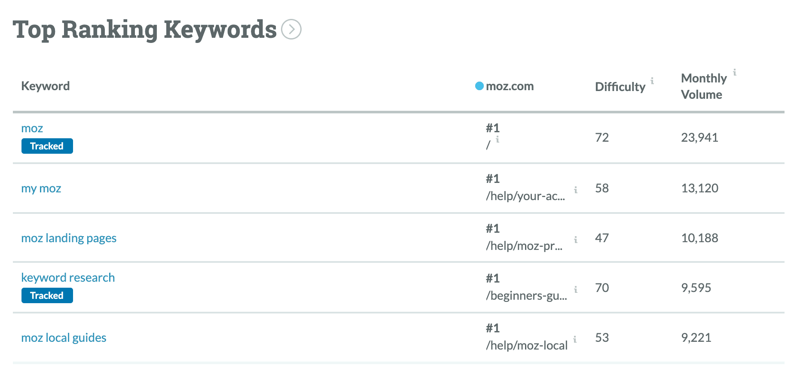Click the info icon beside Difficulty header

(x=652, y=80)
